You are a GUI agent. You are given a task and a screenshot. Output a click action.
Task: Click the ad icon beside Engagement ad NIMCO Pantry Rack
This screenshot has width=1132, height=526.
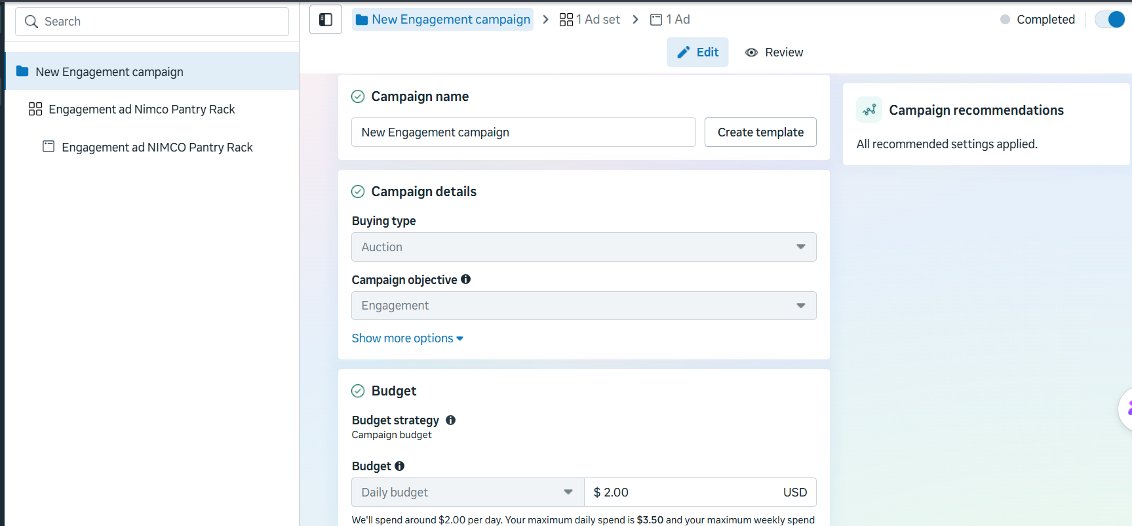49,146
